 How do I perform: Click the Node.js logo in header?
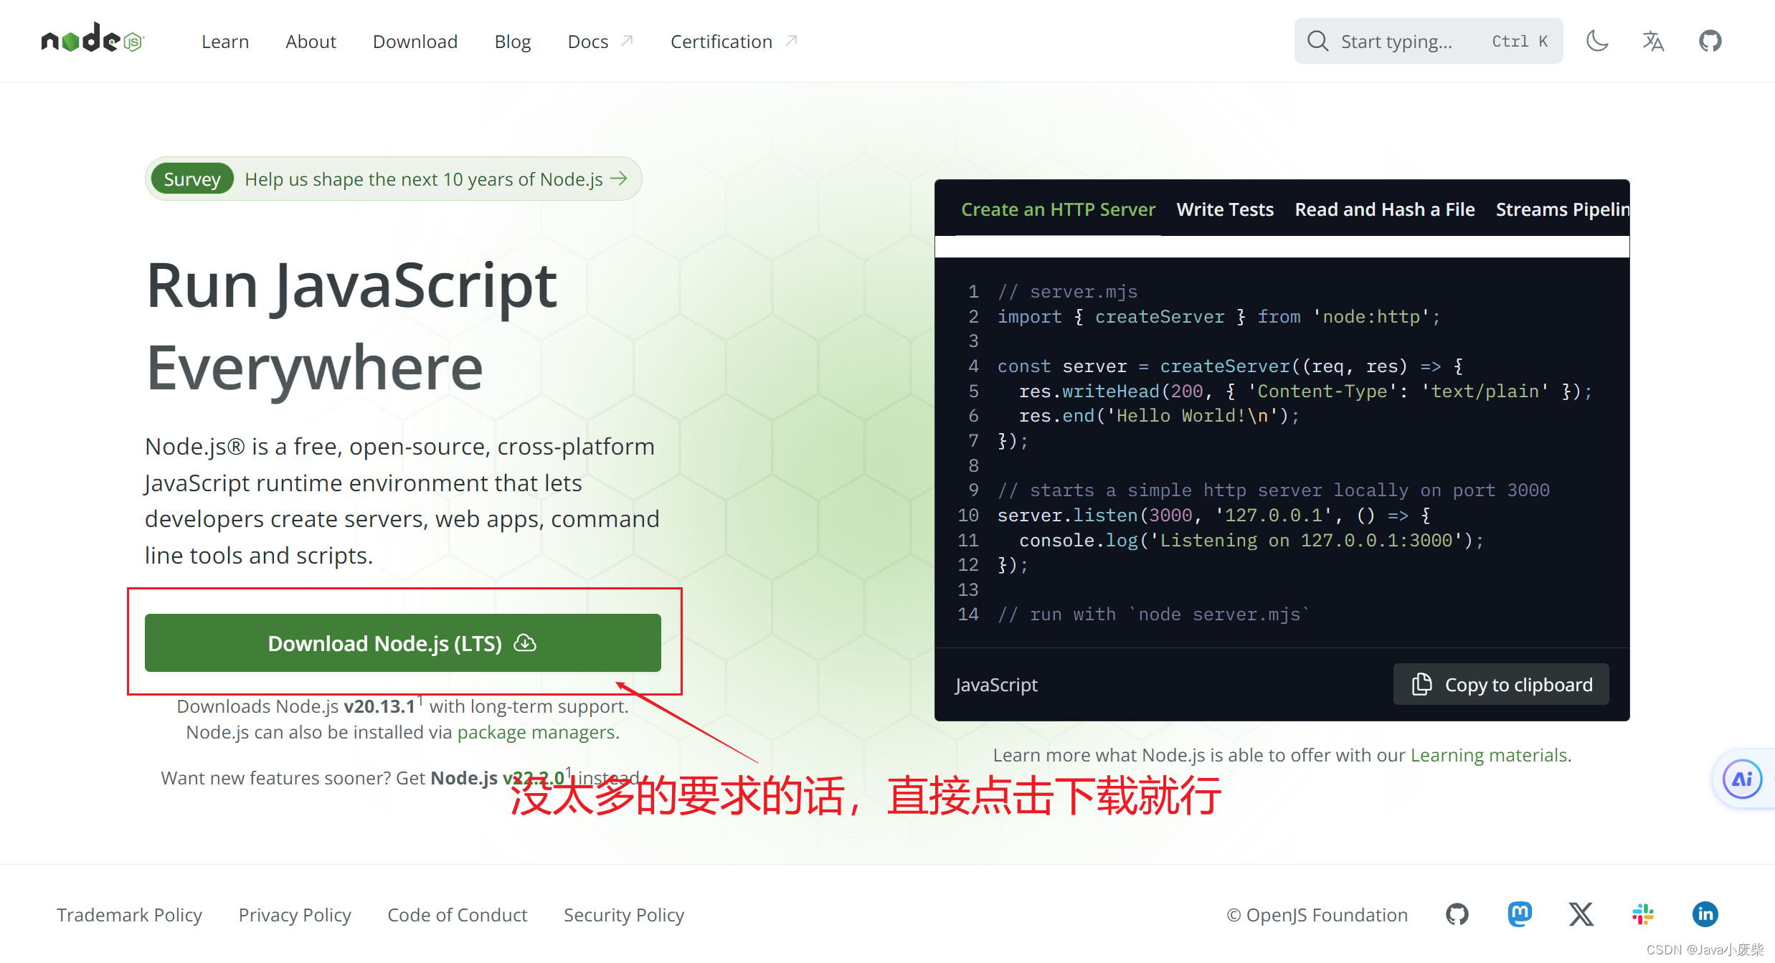point(93,39)
